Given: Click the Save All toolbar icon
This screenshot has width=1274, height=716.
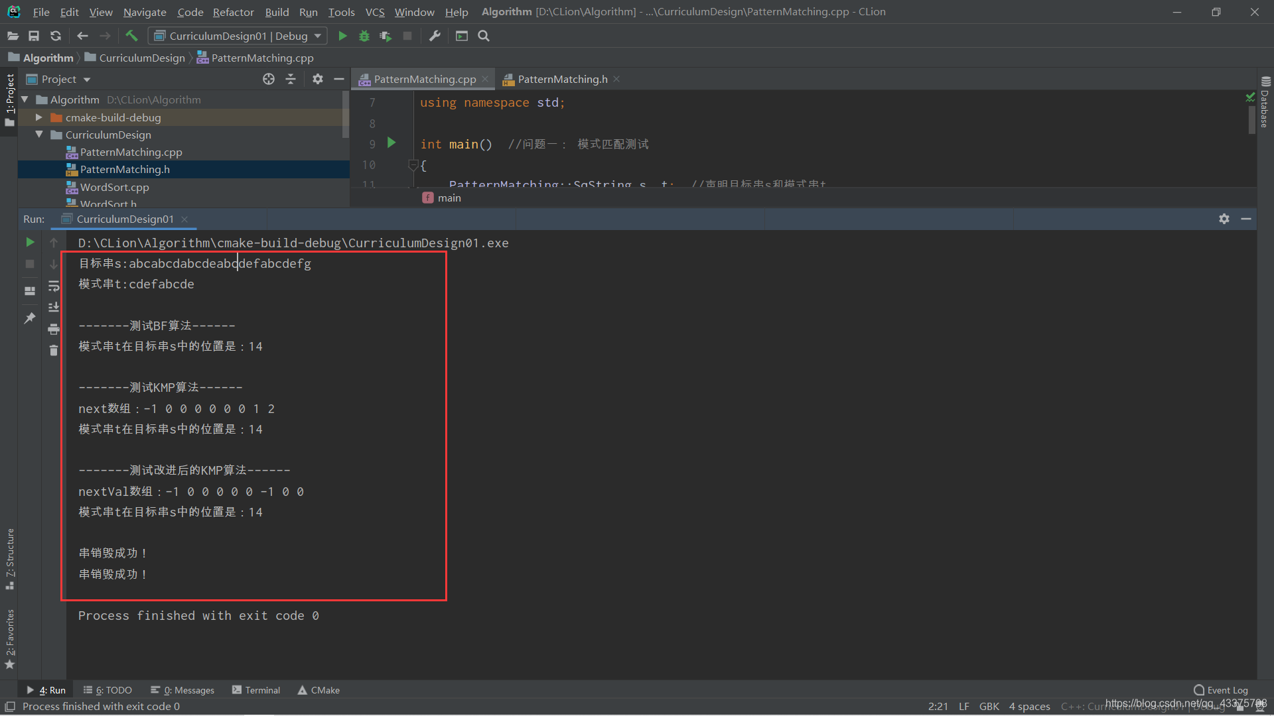Looking at the screenshot, I should pos(34,36).
